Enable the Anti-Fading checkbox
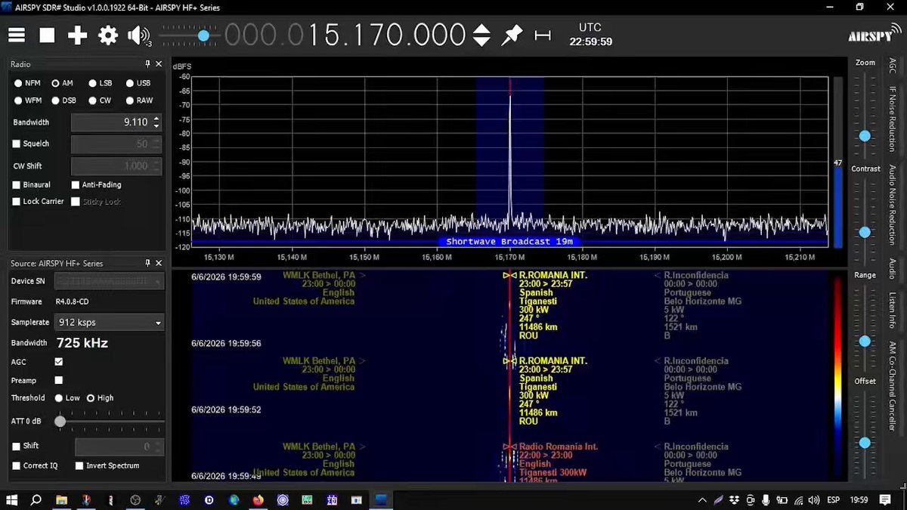 (x=76, y=184)
